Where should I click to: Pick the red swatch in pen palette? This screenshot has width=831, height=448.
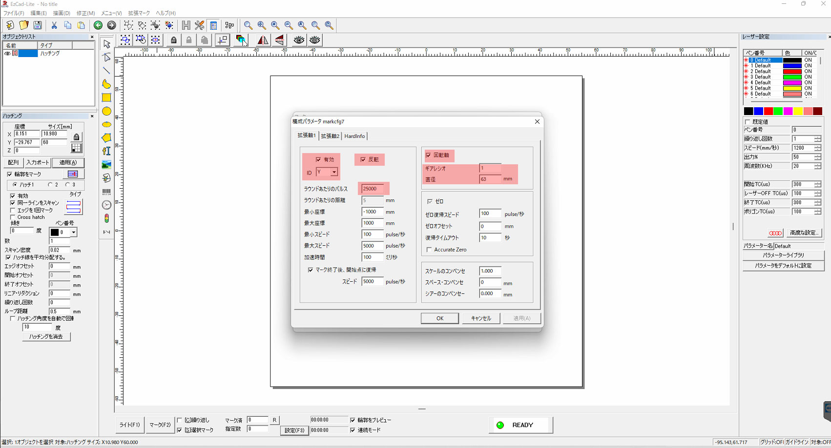point(769,111)
